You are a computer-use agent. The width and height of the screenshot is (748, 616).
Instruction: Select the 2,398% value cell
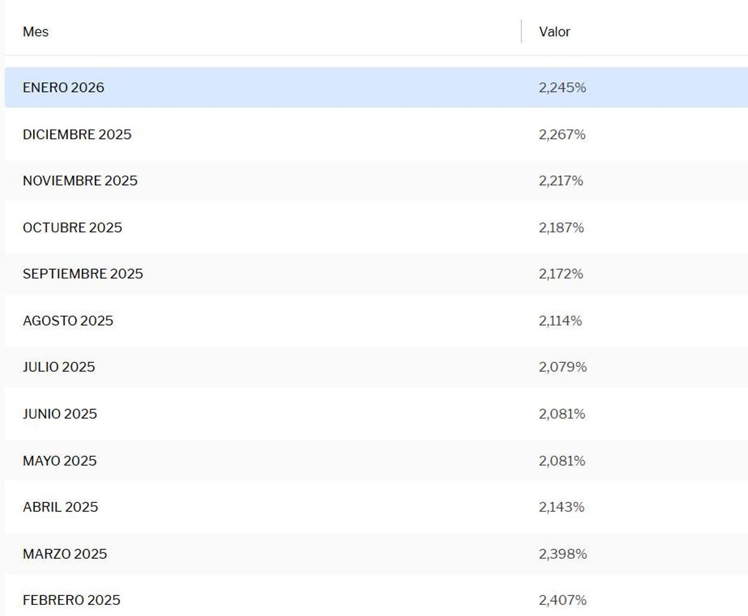tap(562, 554)
